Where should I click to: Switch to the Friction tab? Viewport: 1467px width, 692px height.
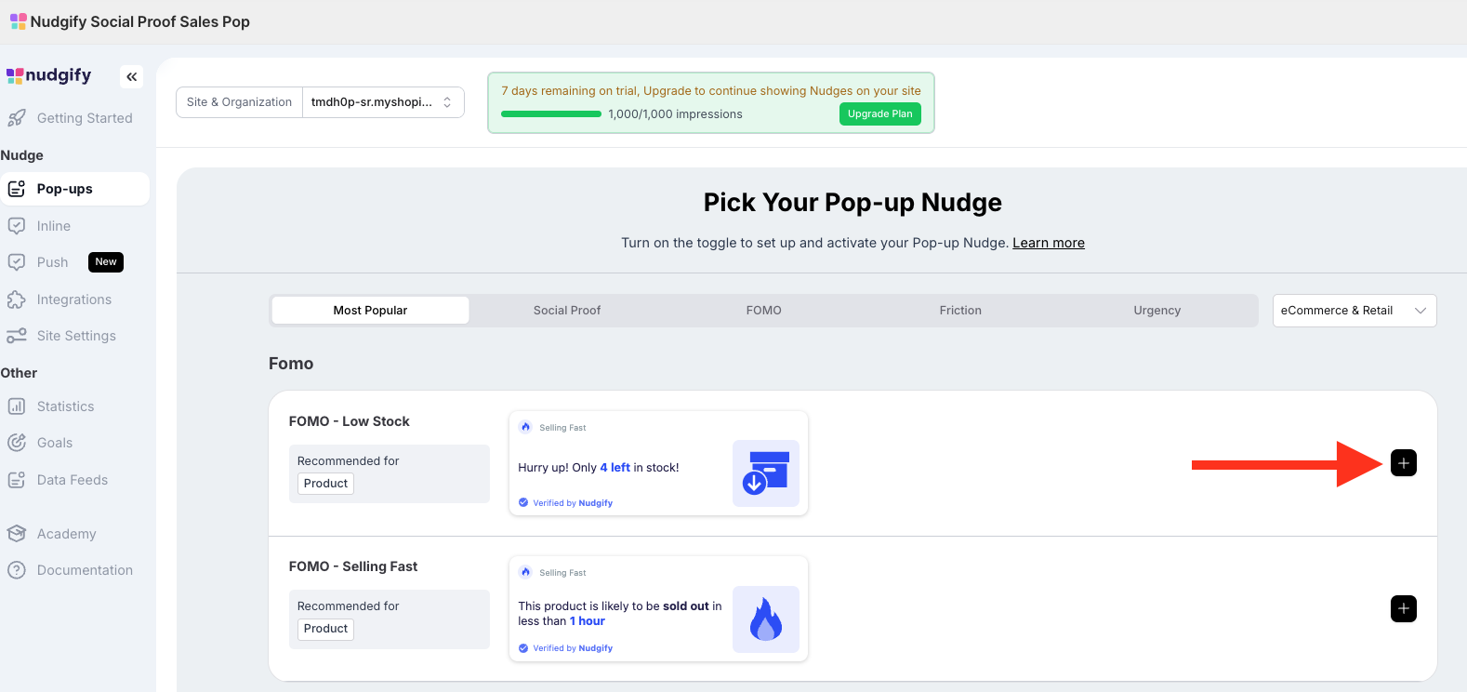click(x=960, y=311)
